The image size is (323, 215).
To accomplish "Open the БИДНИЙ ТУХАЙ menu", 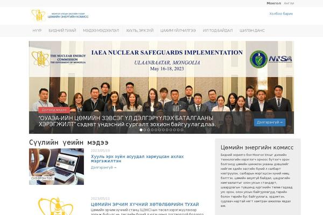I will pos(62,31).
